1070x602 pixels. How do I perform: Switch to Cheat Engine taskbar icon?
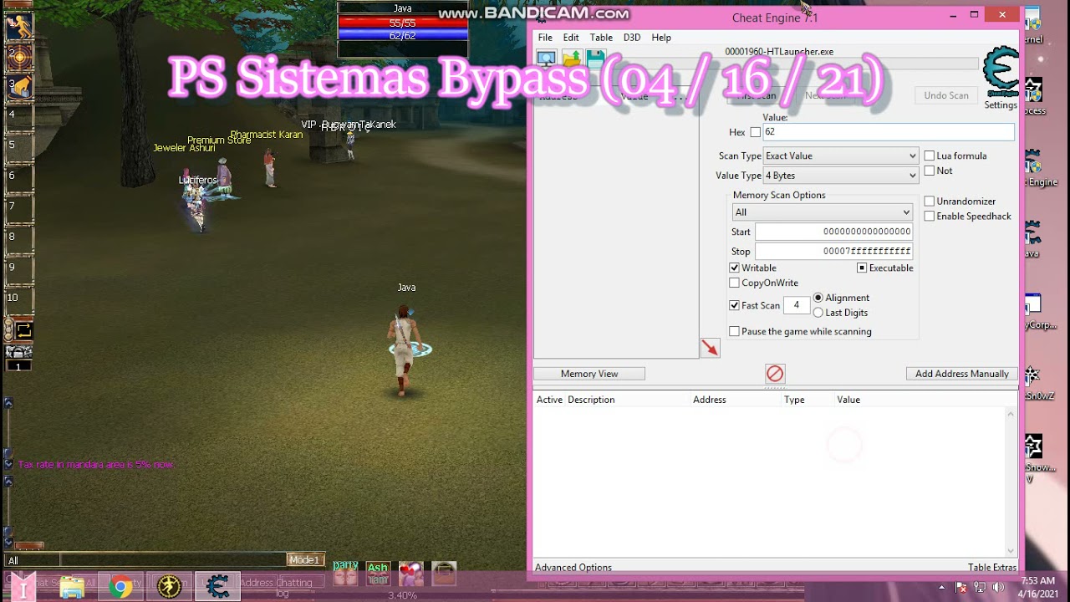[x=217, y=587]
